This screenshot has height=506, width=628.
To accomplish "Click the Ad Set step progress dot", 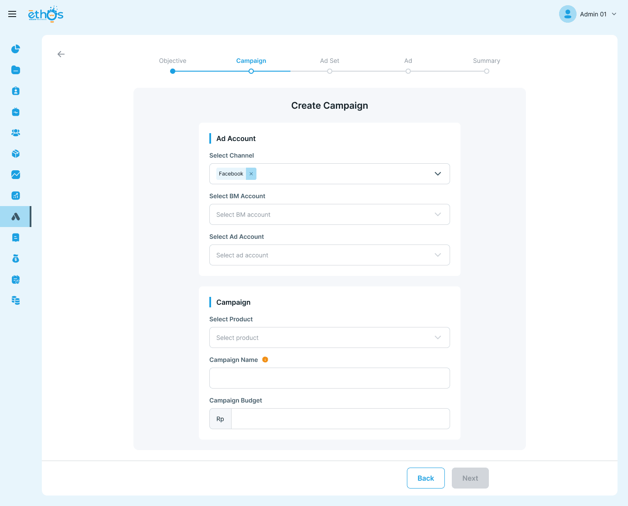I will pyautogui.click(x=330, y=71).
